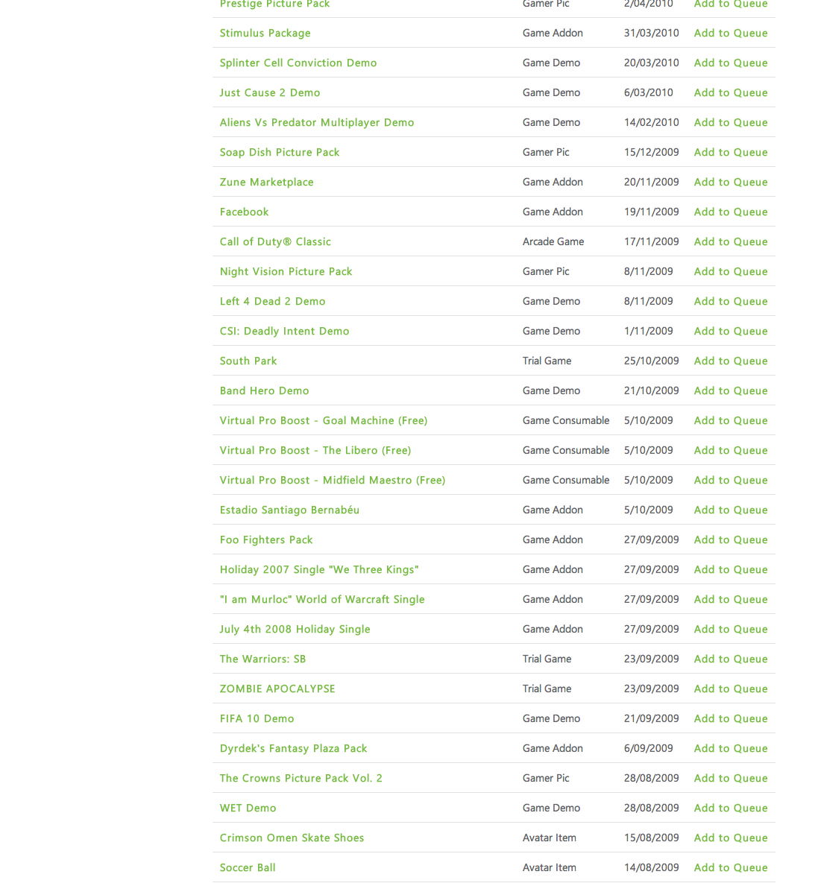Screen dimensions: 821x886
Task: Select the Arcade Game type cell
Action: coord(553,242)
